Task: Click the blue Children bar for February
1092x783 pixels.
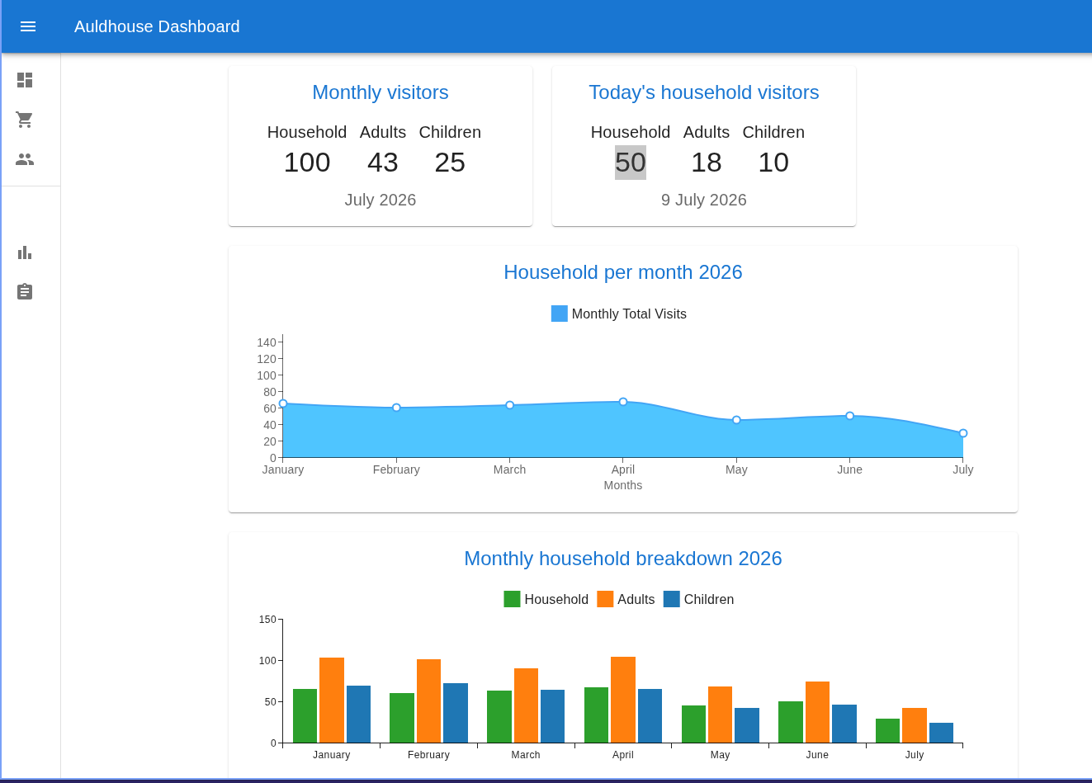Action: coord(456,713)
